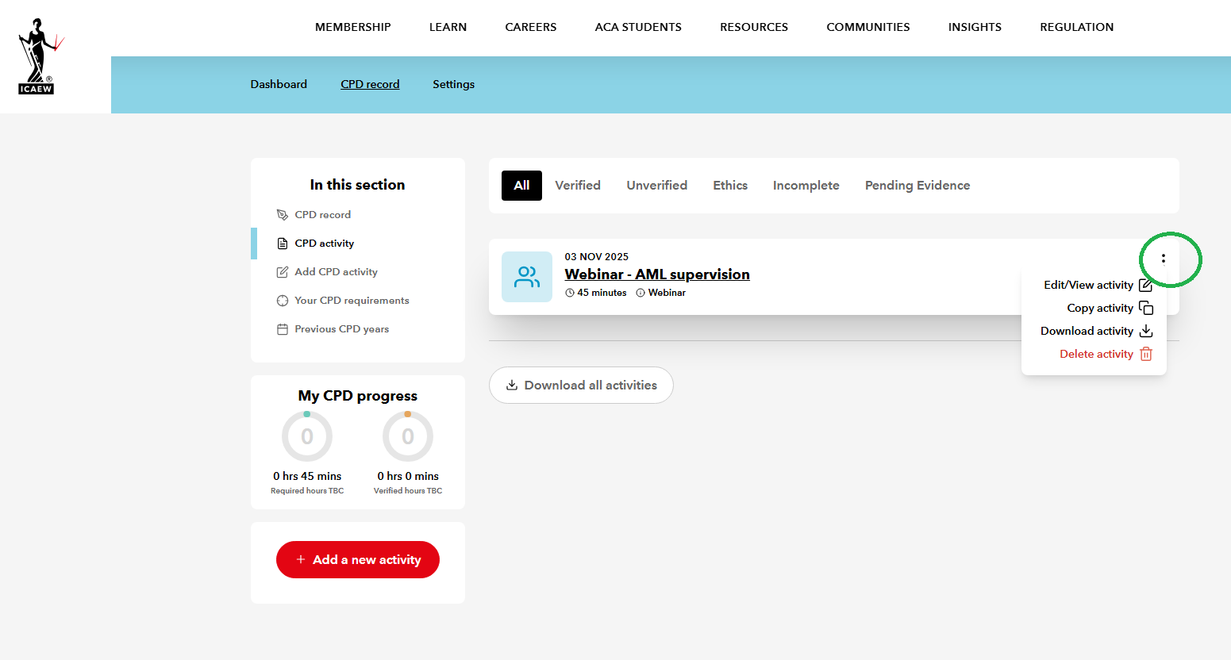The height and width of the screenshot is (660, 1231).
Task: Open Previous CPD years sidebar link
Action: [341, 329]
